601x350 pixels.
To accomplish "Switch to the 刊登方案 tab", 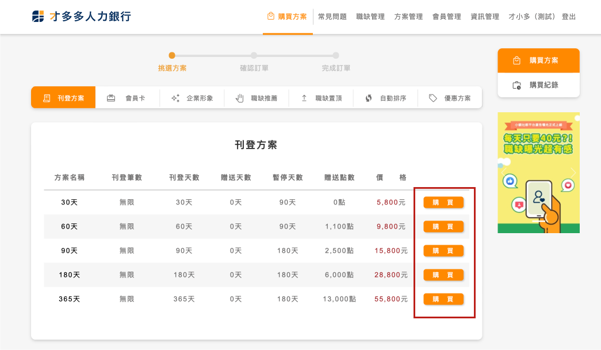I will (x=63, y=98).
